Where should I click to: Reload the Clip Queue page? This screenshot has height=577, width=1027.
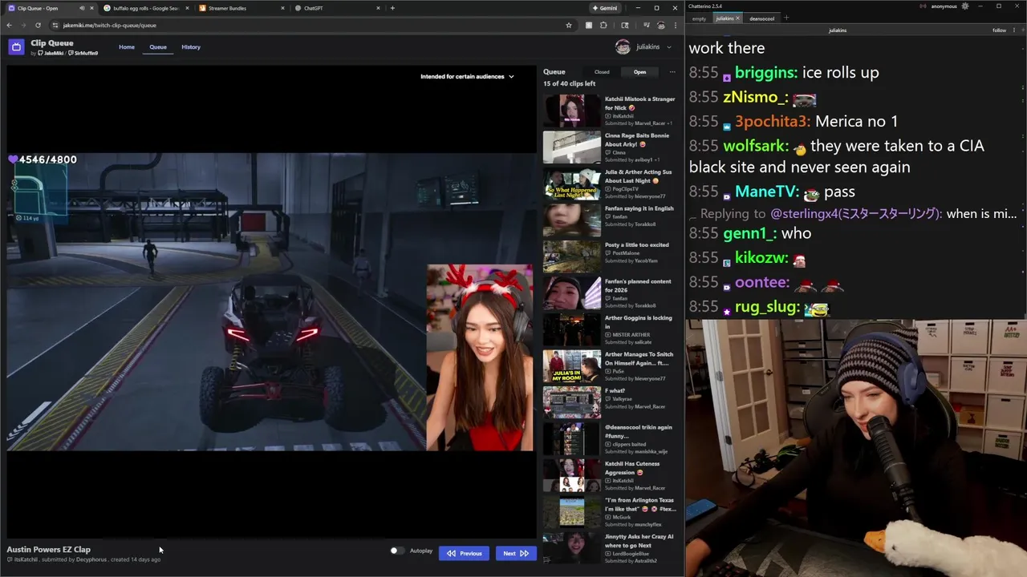point(38,25)
